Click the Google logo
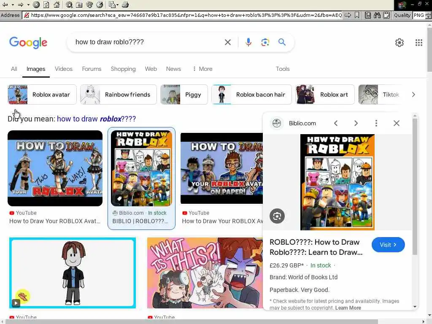 pos(28,43)
